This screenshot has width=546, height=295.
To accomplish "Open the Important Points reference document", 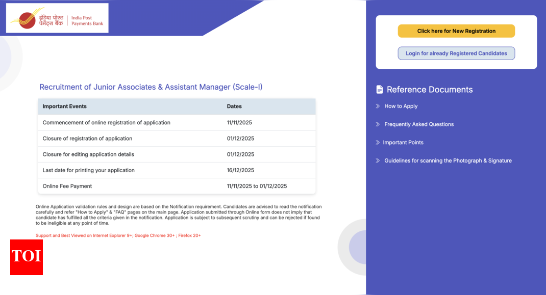I will tap(403, 142).
